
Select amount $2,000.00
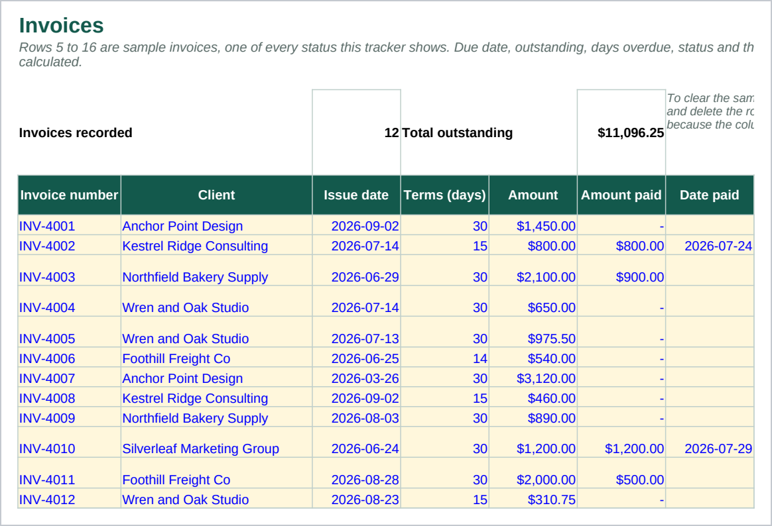(x=533, y=474)
